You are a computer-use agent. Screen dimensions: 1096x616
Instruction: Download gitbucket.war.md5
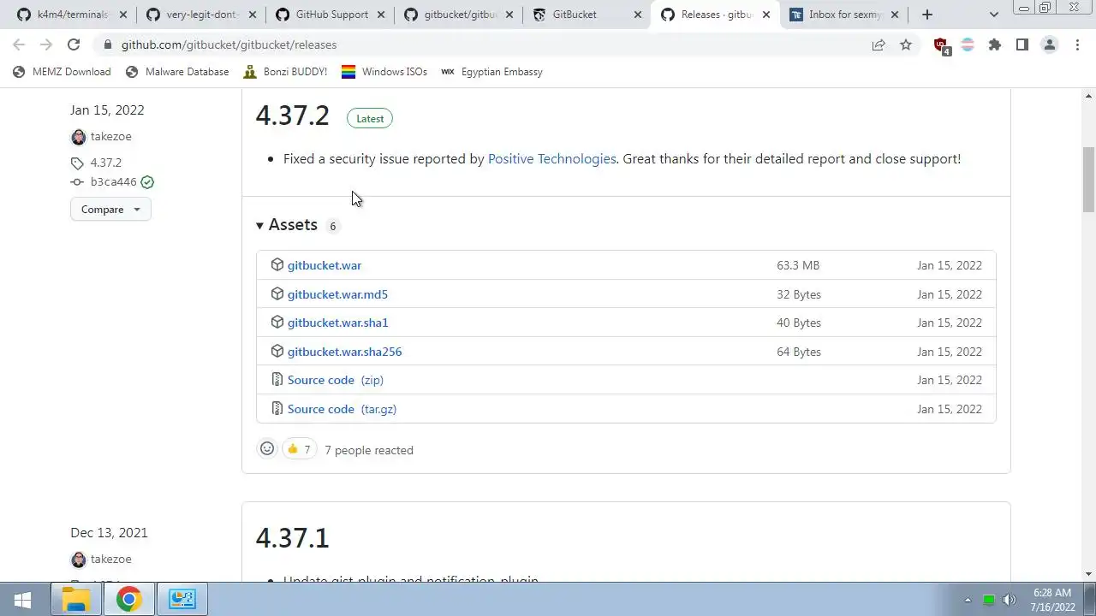[x=337, y=294]
